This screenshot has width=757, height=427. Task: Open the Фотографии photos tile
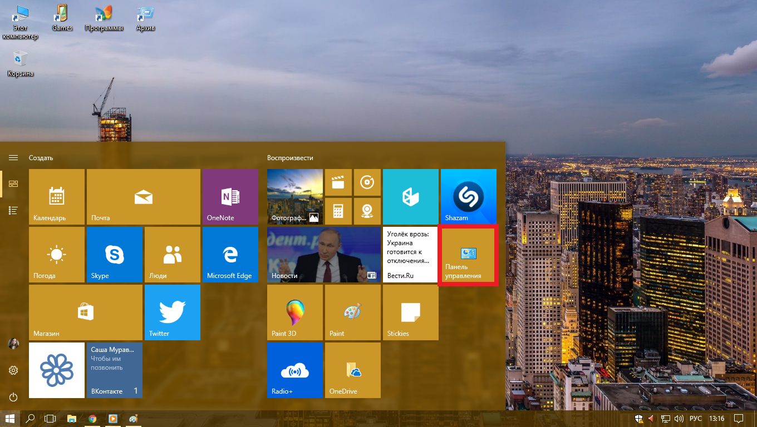point(295,197)
